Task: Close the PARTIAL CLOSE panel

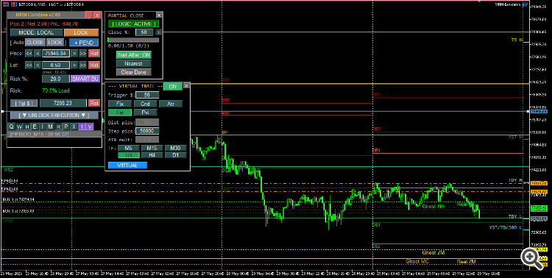Action: (159, 15)
